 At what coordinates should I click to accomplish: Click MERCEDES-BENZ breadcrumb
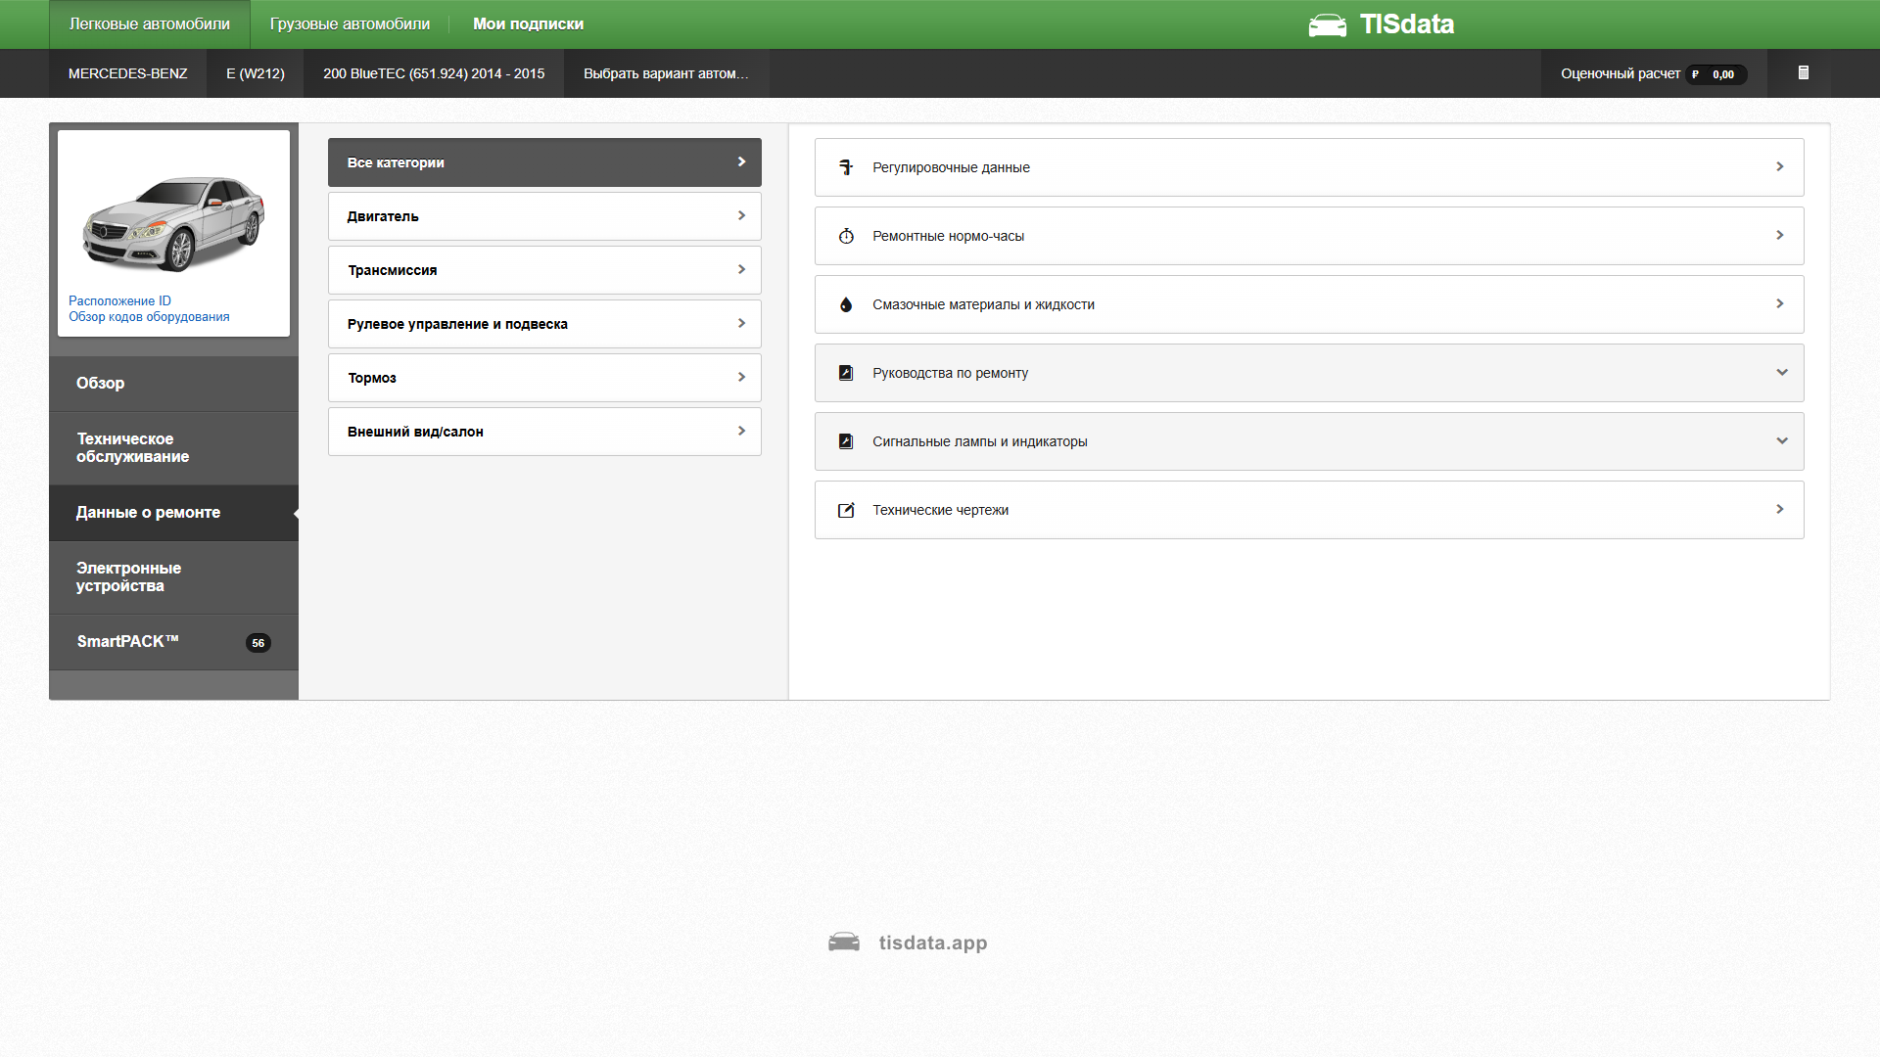[x=127, y=73]
